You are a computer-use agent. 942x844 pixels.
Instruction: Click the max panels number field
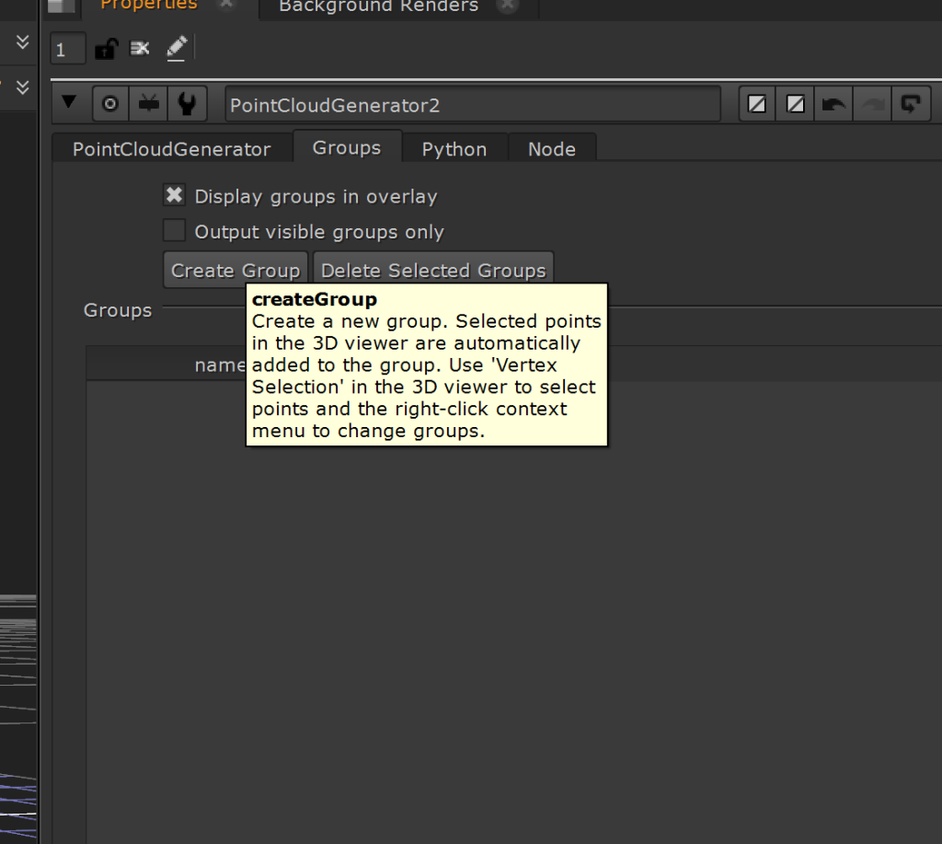[67, 49]
